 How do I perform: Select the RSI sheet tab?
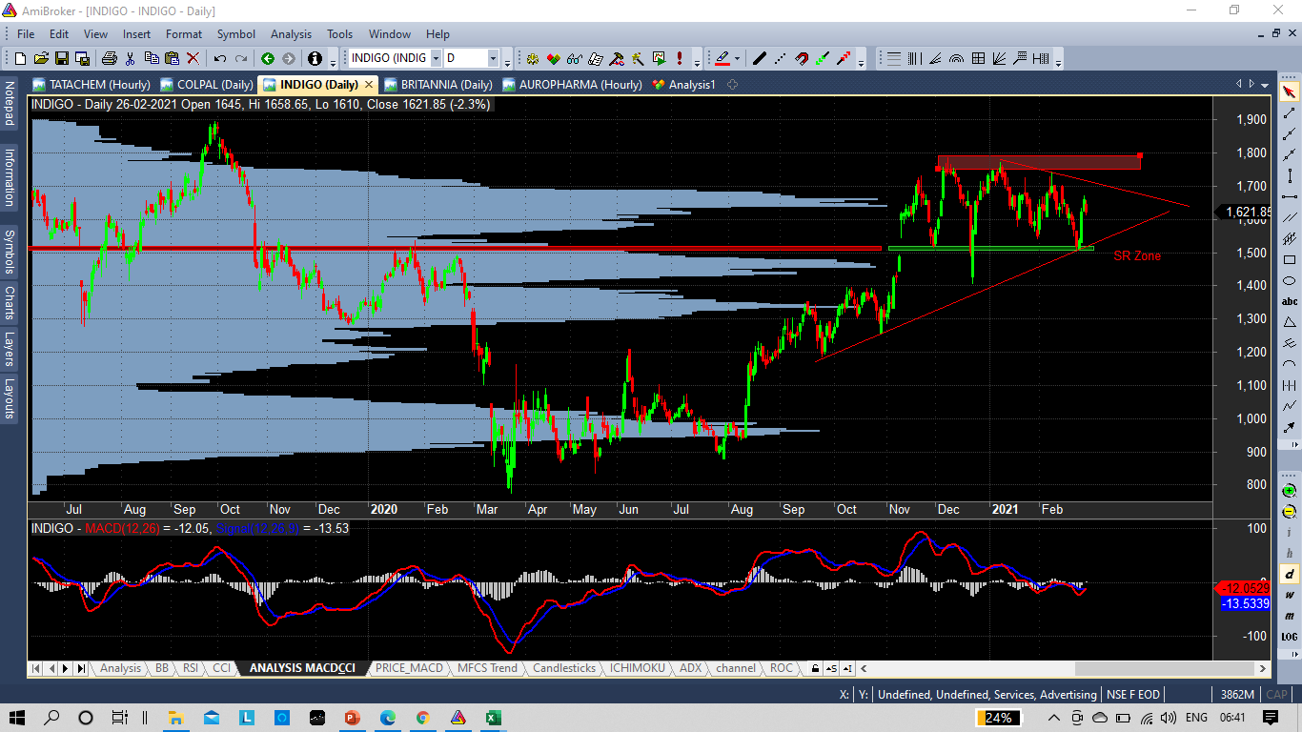click(x=191, y=668)
